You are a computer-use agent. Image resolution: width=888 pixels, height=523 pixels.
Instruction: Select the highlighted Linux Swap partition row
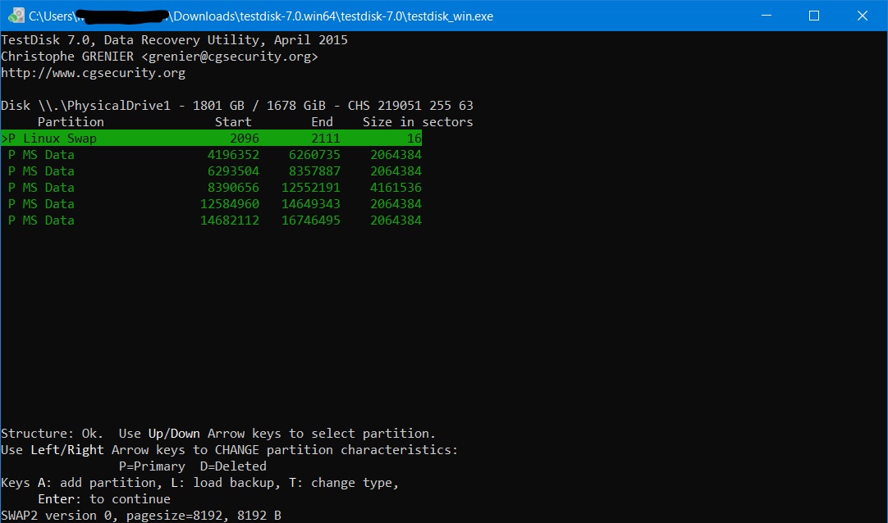(x=211, y=138)
